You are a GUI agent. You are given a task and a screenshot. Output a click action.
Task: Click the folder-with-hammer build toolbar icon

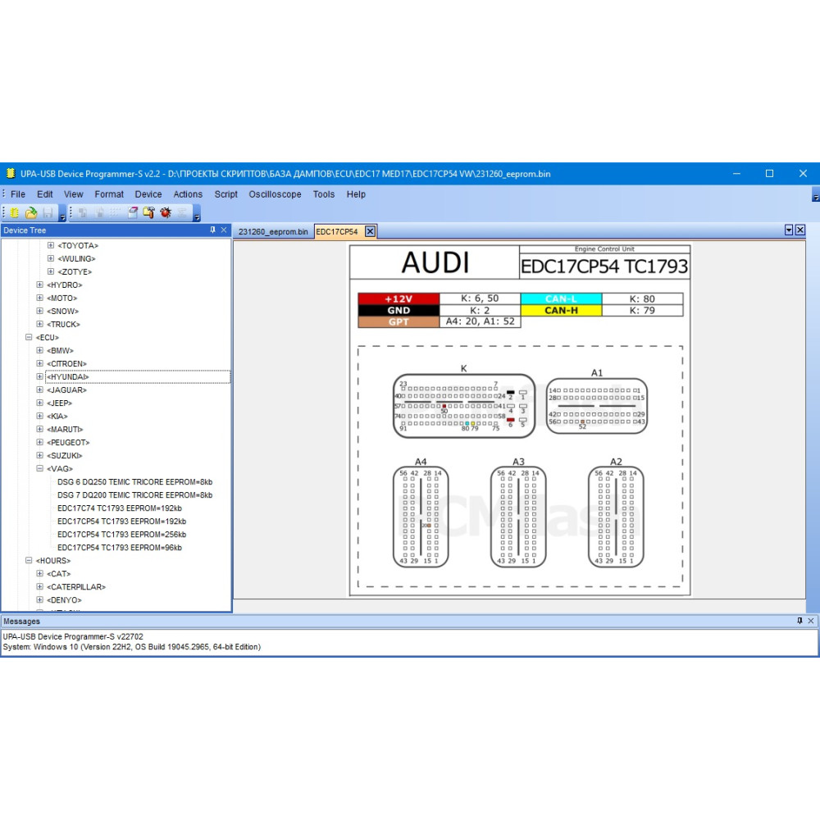point(149,213)
